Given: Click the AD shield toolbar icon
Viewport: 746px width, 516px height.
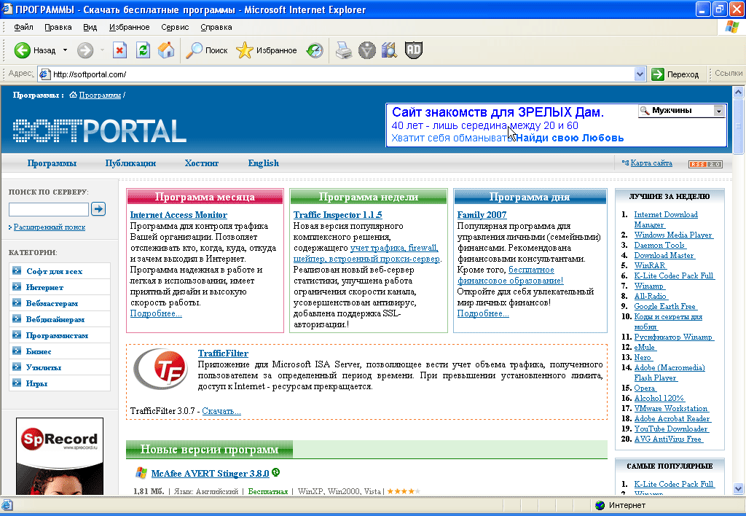Looking at the screenshot, I should coord(414,50).
